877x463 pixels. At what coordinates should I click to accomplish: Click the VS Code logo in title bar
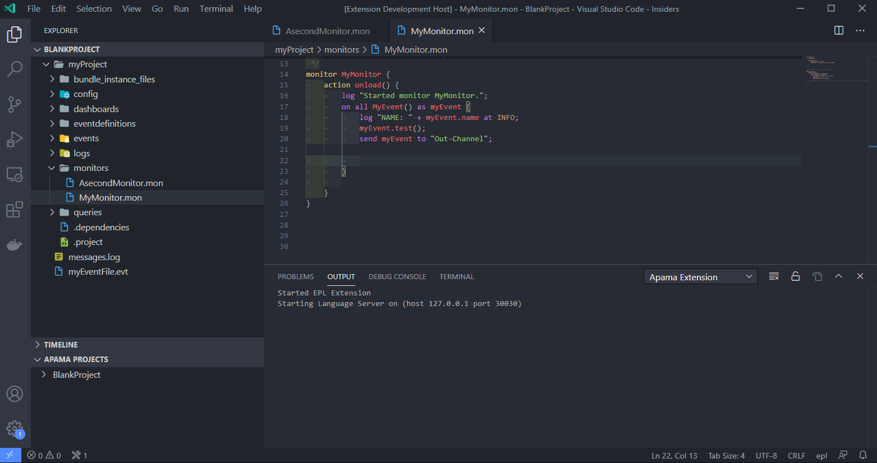[x=10, y=8]
